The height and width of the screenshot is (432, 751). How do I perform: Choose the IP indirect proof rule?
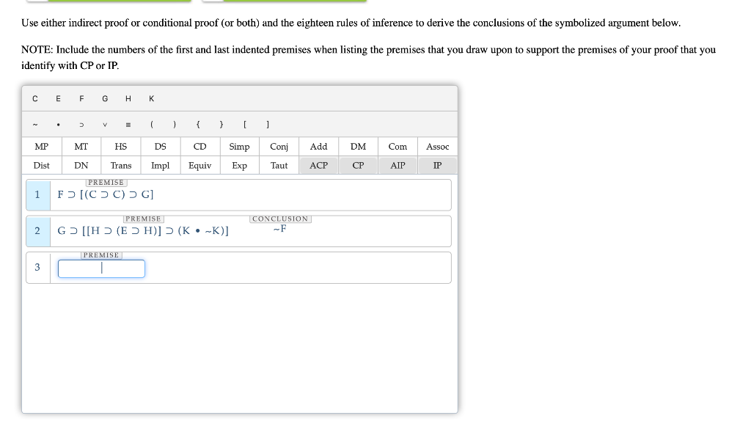point(436,165)
